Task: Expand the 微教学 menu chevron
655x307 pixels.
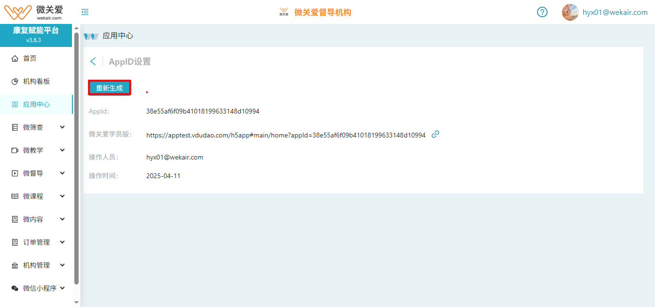Action: pos(62,150)
